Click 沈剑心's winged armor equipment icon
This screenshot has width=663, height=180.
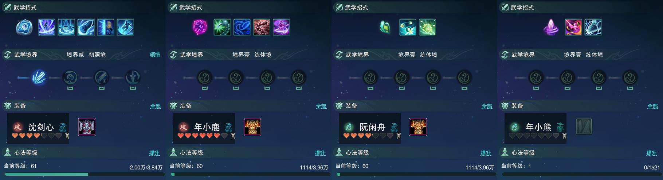coord(87,127)
